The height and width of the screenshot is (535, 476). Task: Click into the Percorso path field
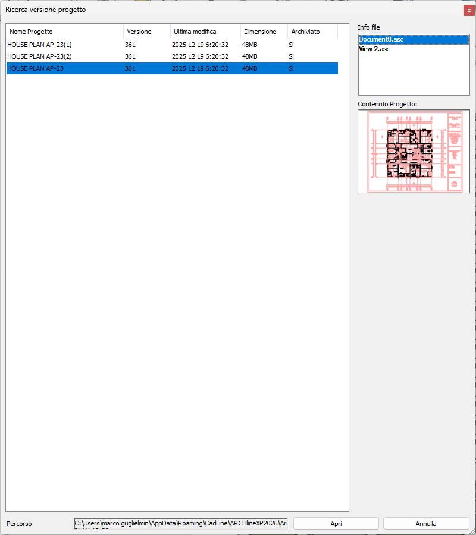coord(180,523)
